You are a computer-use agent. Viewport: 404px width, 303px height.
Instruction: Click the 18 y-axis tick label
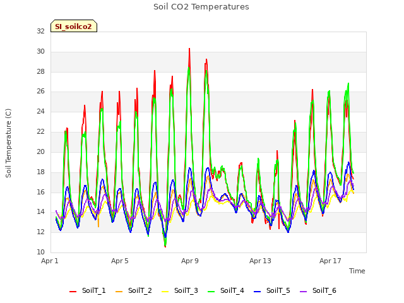[40, 172]
